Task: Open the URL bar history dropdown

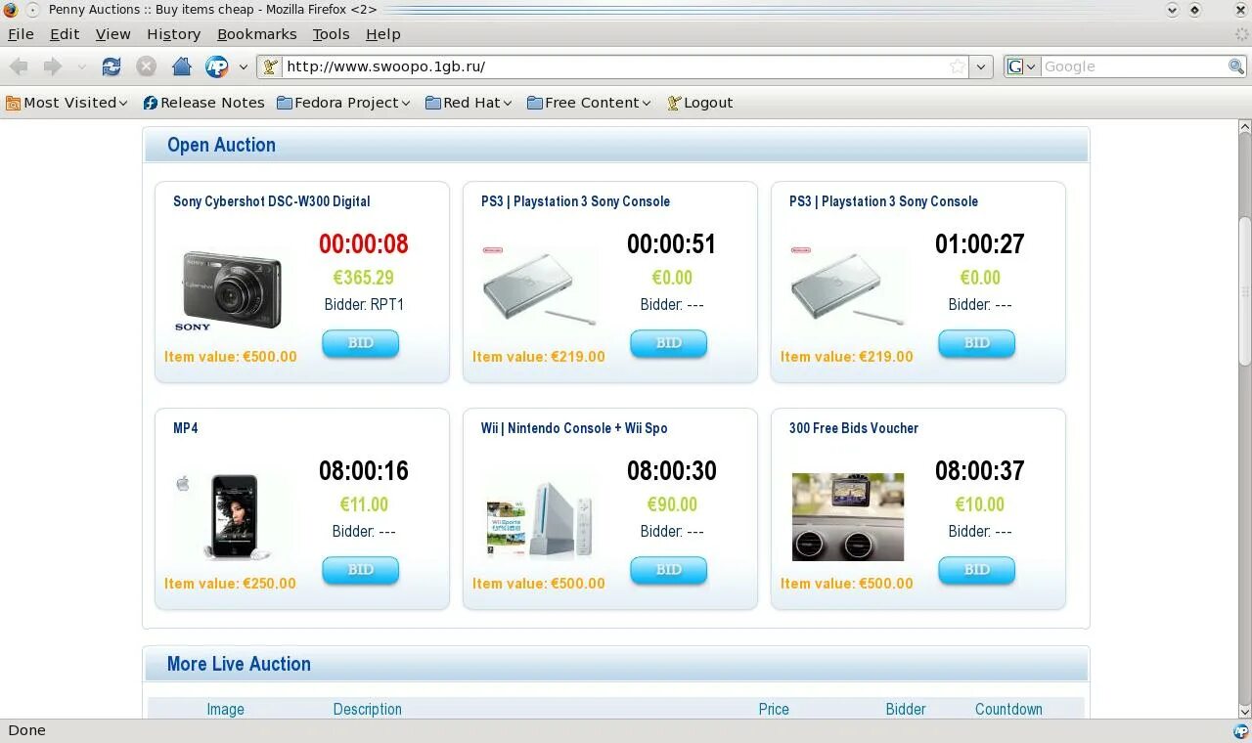Action: click(981, 66)
